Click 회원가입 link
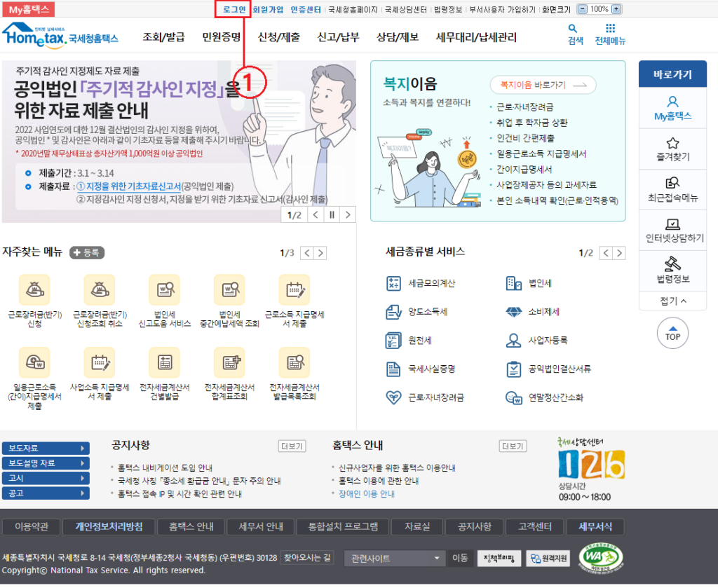The image size is (718, 588). (268, 9)
